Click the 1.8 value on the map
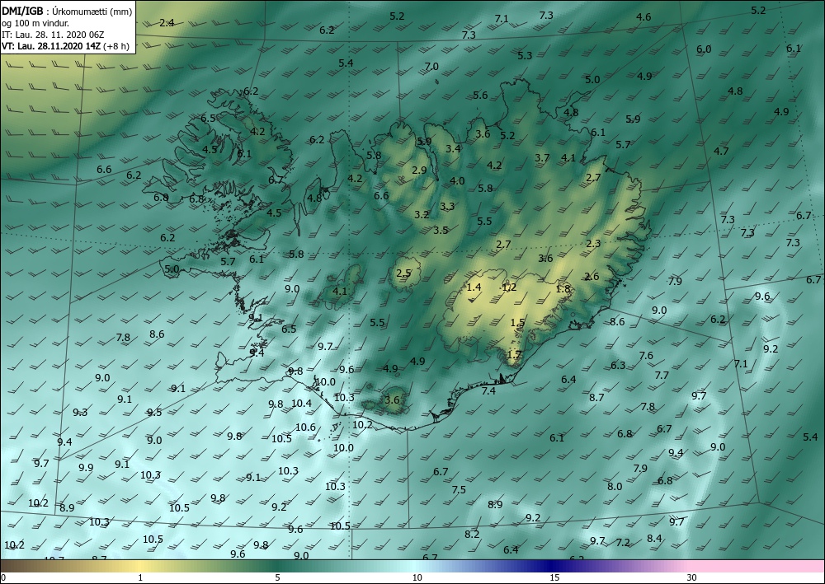The image size is (825, 584). (563, 288)
